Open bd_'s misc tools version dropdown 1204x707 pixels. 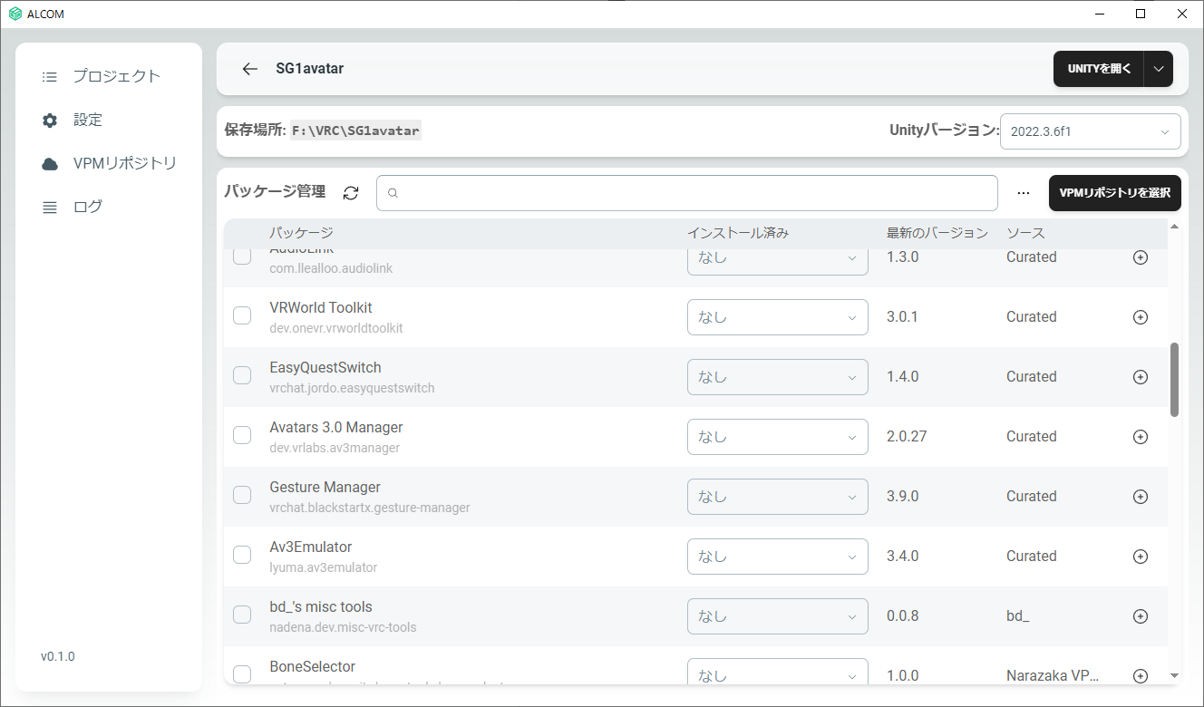(778, 616)
